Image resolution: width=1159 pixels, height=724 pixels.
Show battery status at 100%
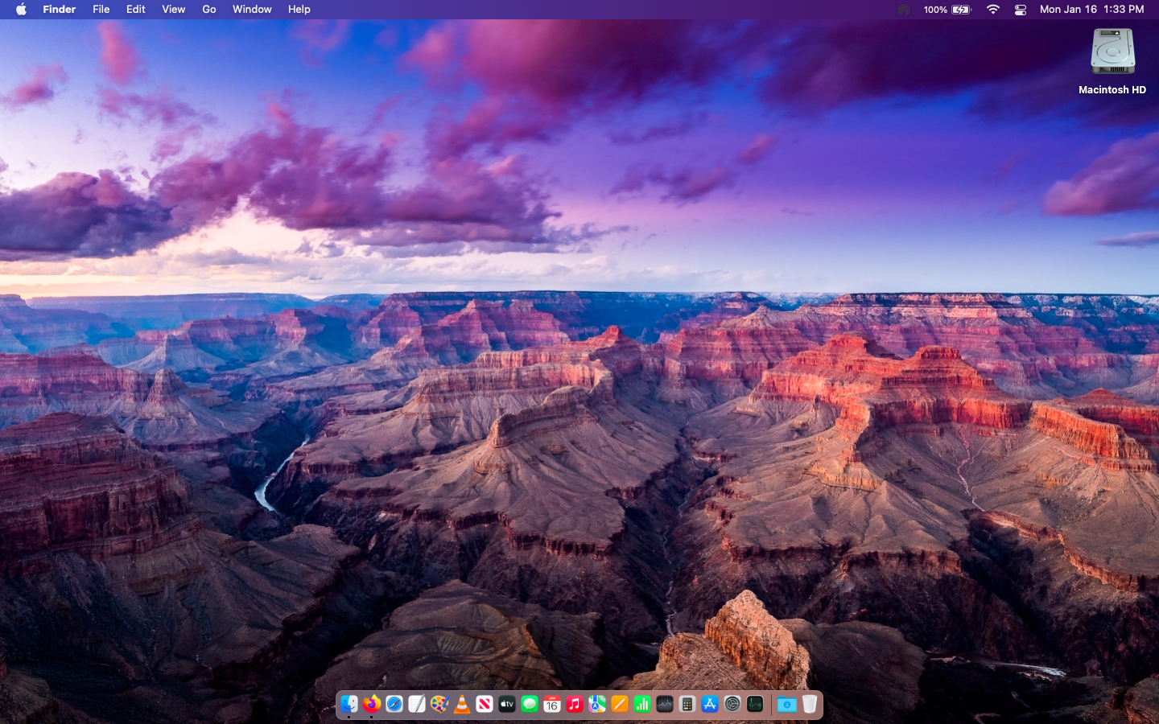click(947, 10)
